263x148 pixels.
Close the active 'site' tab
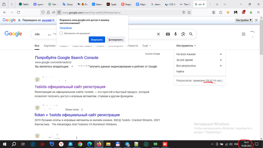(x=204, y=5)
